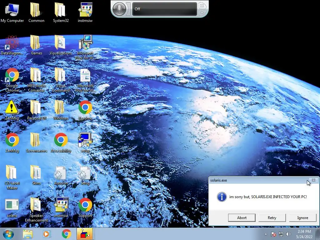
Task: Click Ignore in the solaris.exe dialog
Action: pos(302,218)
